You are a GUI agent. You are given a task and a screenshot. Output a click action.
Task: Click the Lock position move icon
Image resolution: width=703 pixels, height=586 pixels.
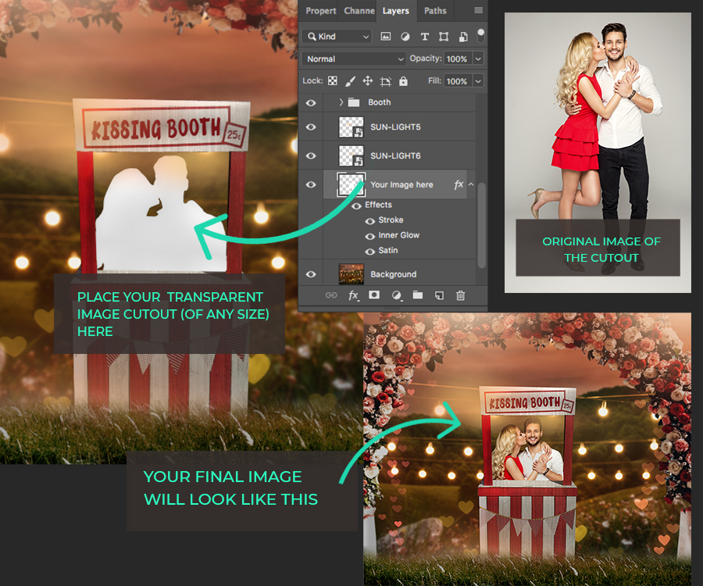367,81
